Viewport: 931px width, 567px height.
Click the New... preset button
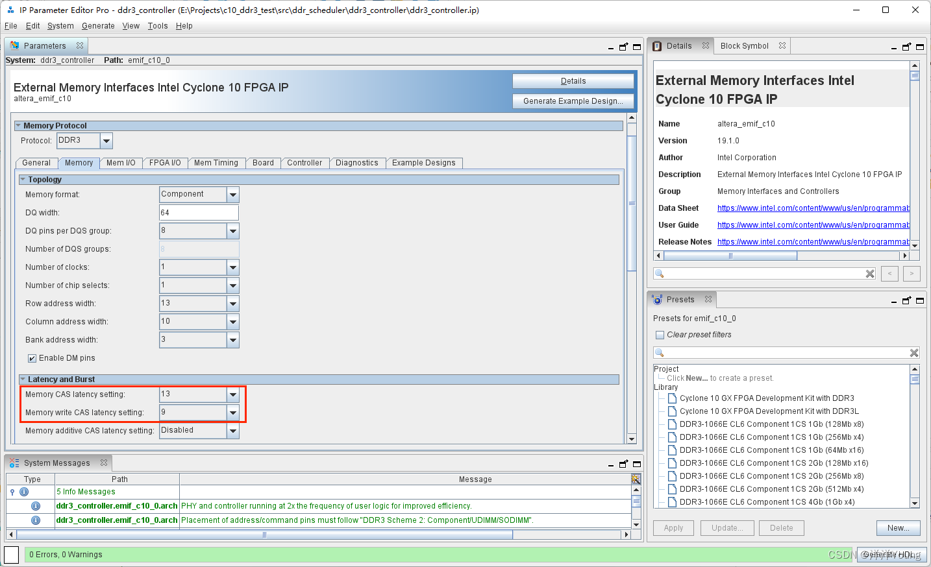[x=899, y=528]
